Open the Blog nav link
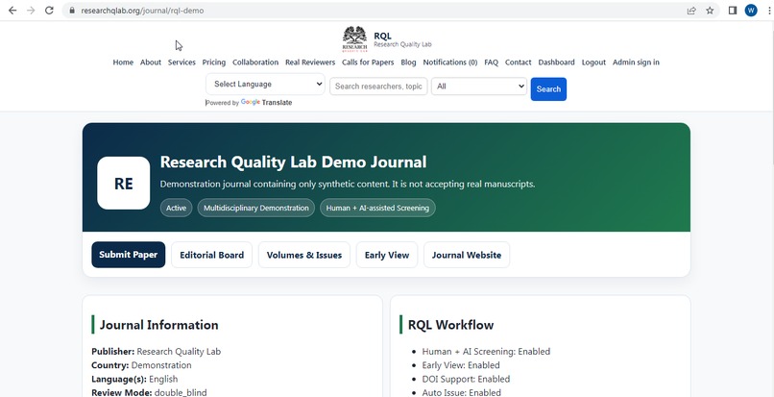The height and width of the screenshot is (397, 774). (408, 62)
